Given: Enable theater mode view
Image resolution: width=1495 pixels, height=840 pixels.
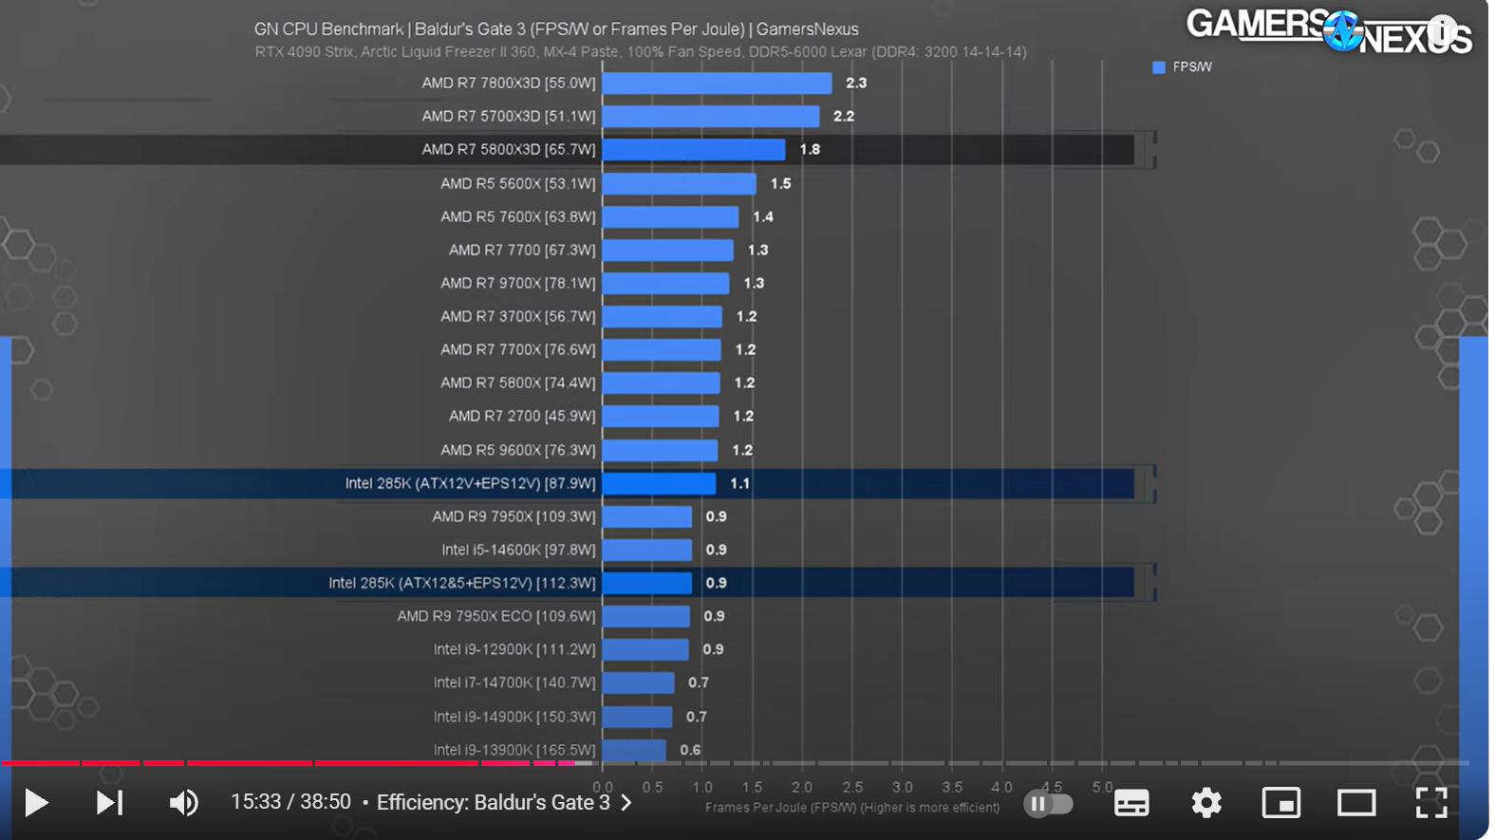Looking at the screenshot, I should pos(1356,803).
